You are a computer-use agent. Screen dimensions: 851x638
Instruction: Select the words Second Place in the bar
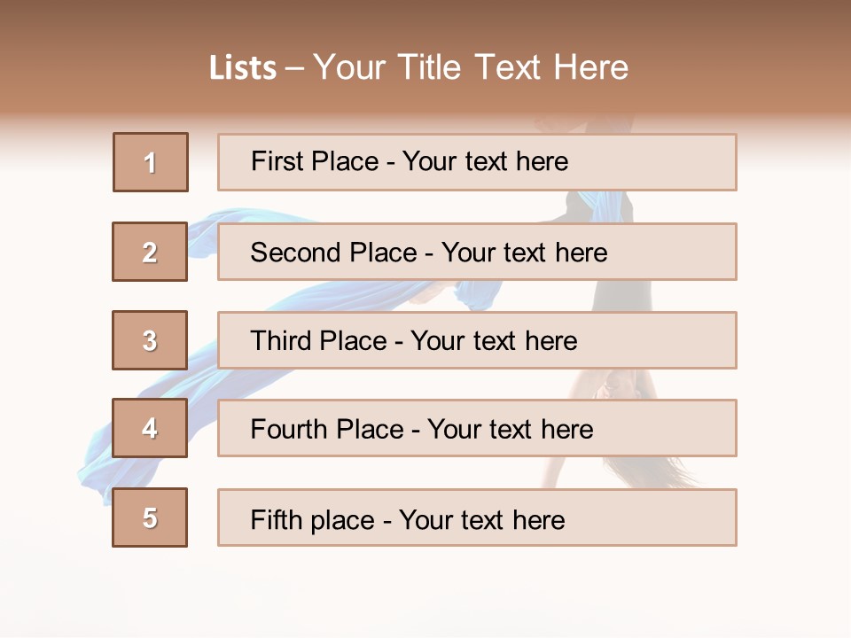[x=334, y=253]
